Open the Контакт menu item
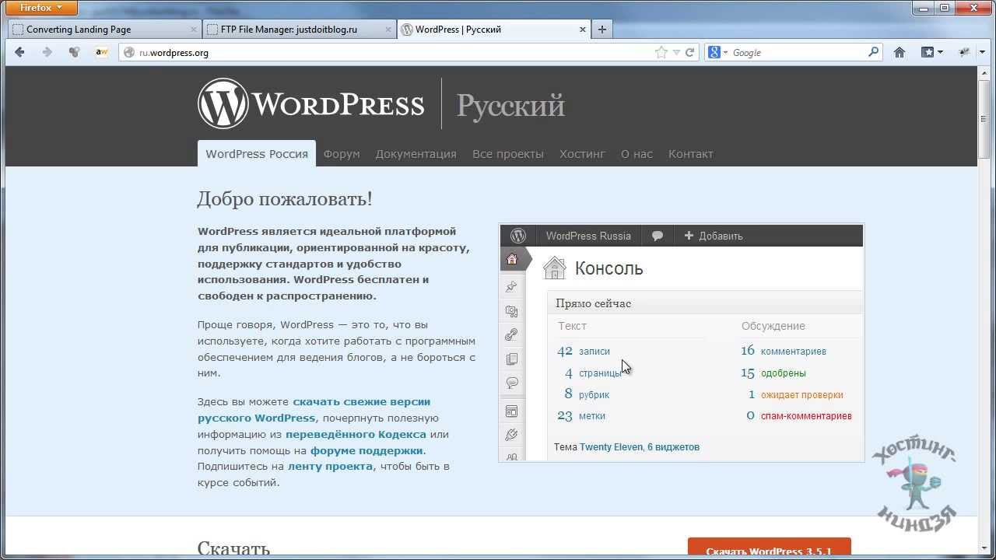Image resolution: width=996 pixels, height=560 pixels. (x=691, y=154)
